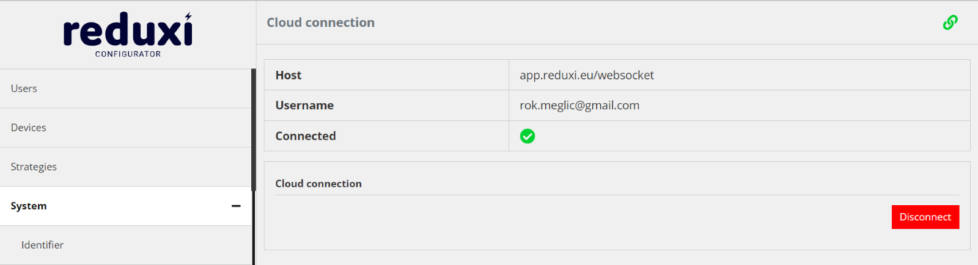The width and height of the screenshot is (978, 265).
Task: Open the Identifier submenu item
Action: 126,245
